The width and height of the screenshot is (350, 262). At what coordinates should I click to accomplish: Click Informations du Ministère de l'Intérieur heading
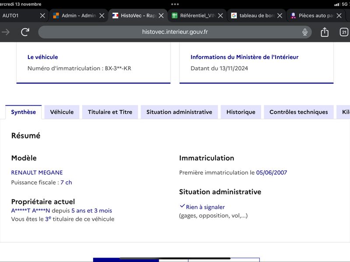(x=245, y=57)
